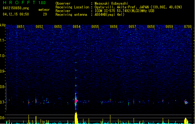The height and width of the screenshot is (124, 195).
Task: Click the 0656 time marker
Action: tap(114, 27)
